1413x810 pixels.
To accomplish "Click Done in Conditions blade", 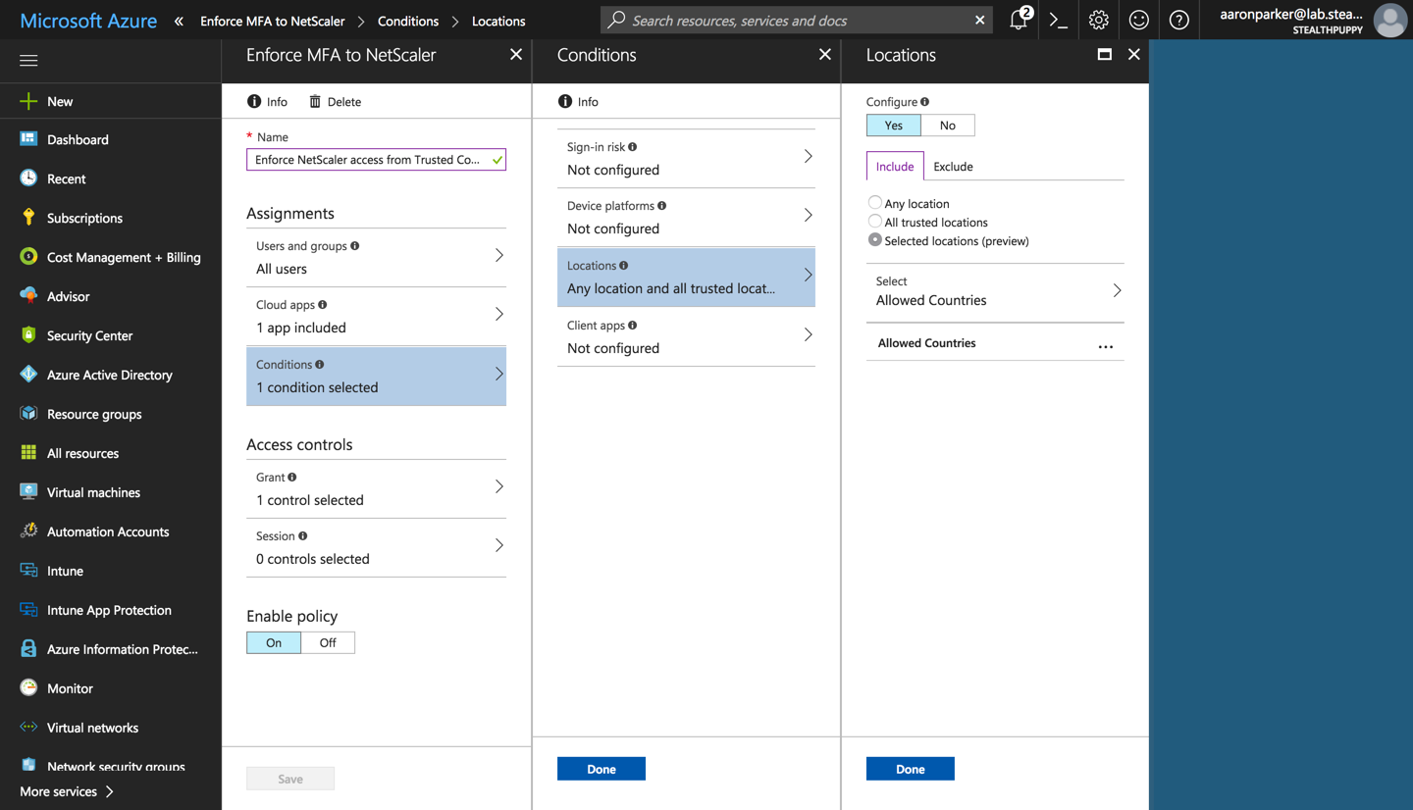I will coord(602,769).
